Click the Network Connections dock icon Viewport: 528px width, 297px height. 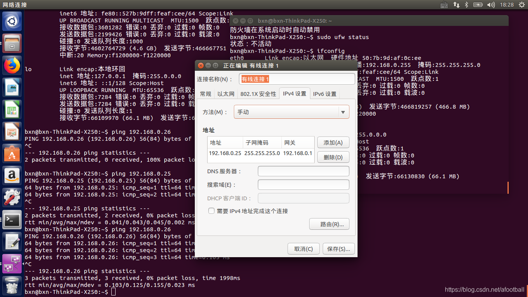(x=12, y=264)
